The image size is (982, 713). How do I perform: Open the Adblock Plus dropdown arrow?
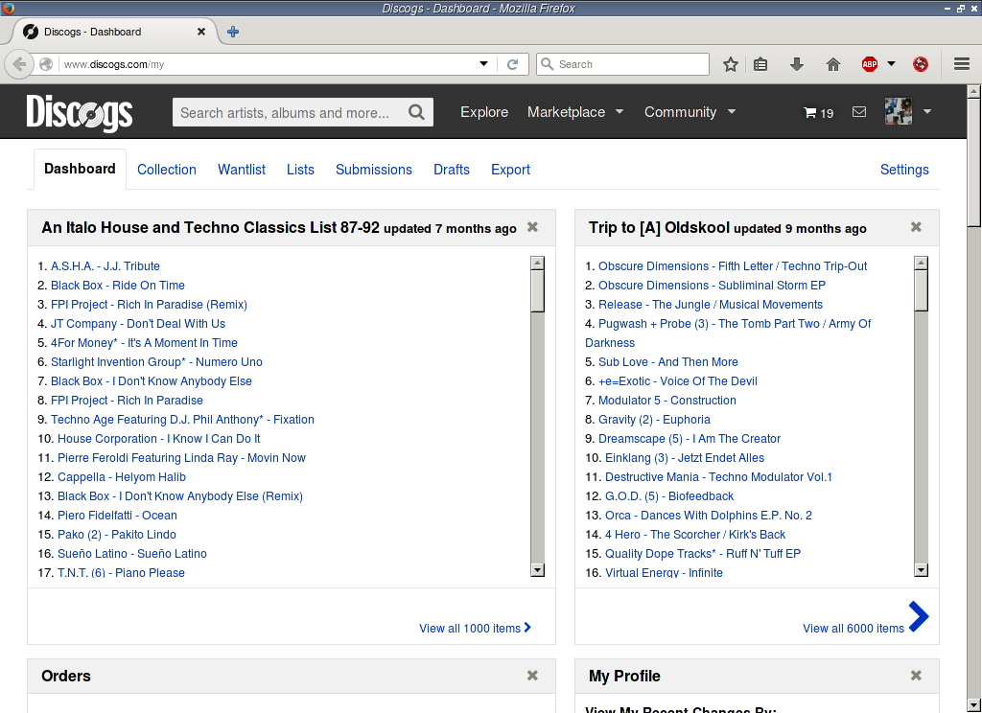coord(891,64)
